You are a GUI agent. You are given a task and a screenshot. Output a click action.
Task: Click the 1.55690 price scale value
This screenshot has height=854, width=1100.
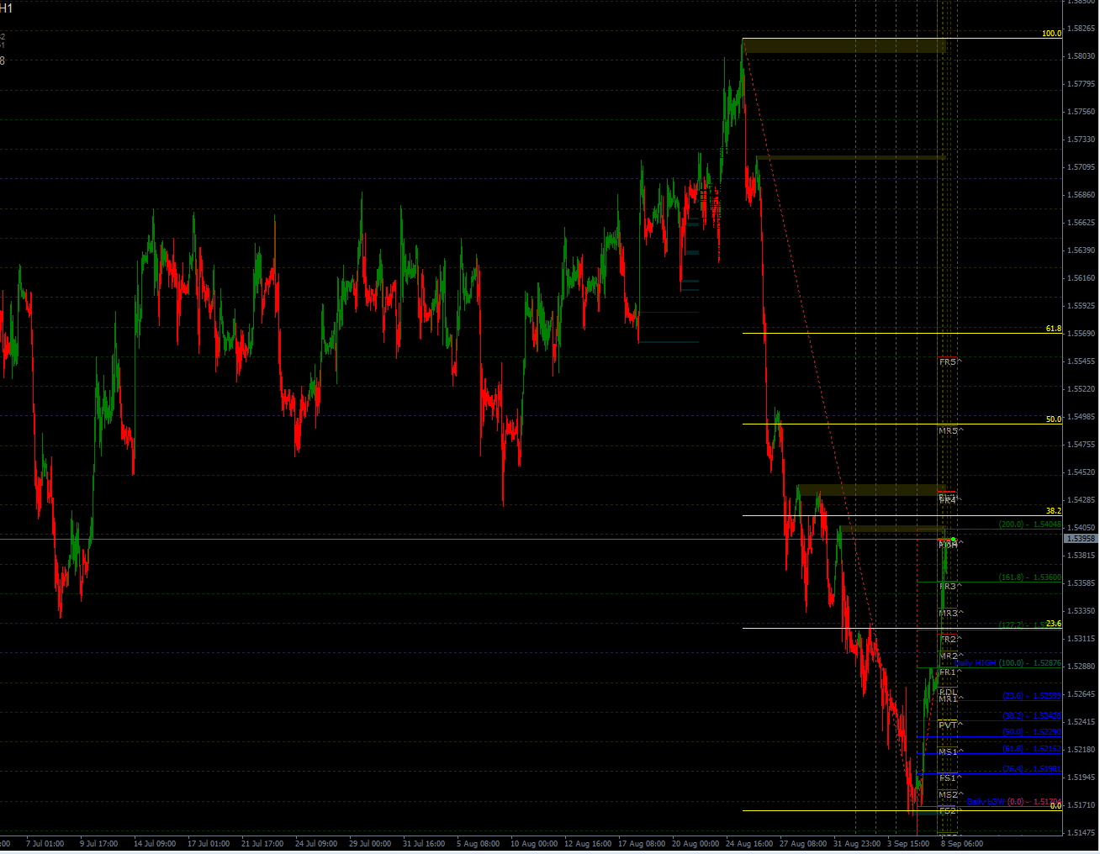[x=1081, y=334]
